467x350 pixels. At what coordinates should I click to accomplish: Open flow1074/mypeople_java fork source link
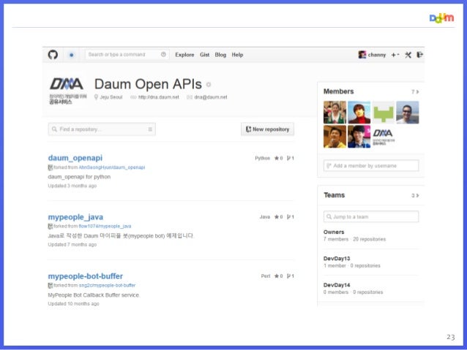pos(105,227)
